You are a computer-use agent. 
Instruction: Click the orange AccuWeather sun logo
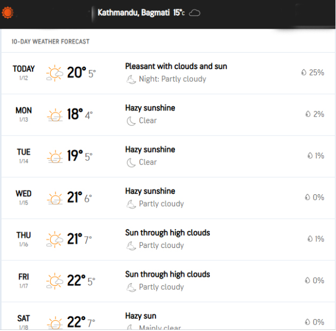[x=8, y=12]
